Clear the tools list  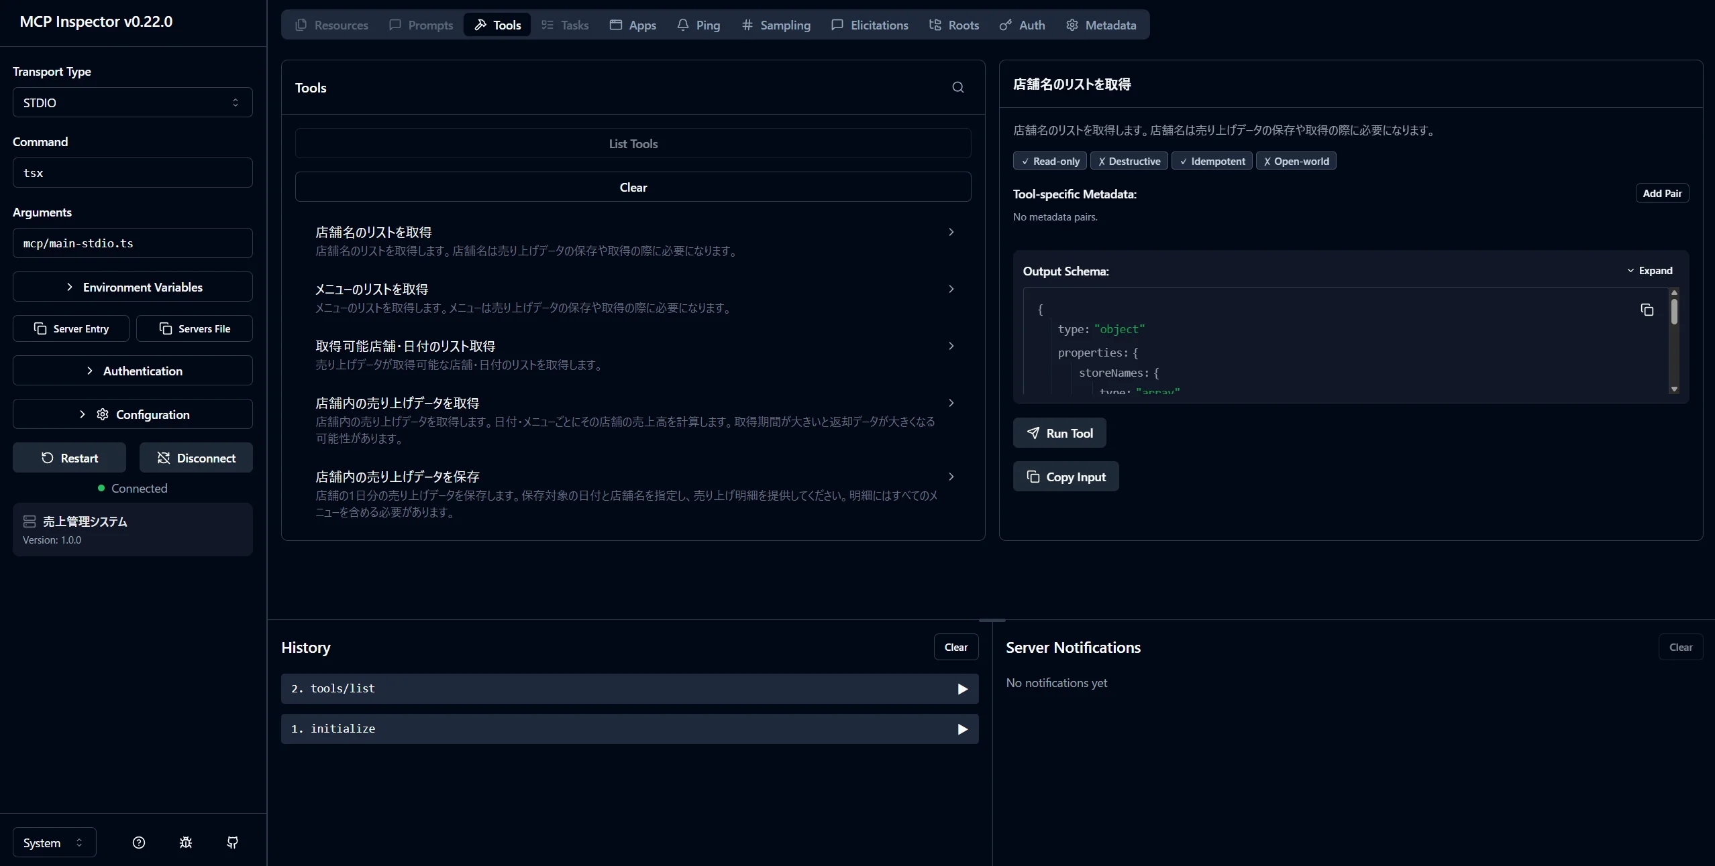633,187
